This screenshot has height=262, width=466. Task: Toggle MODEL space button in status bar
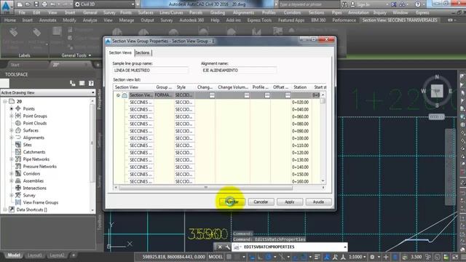click(216, 257)
